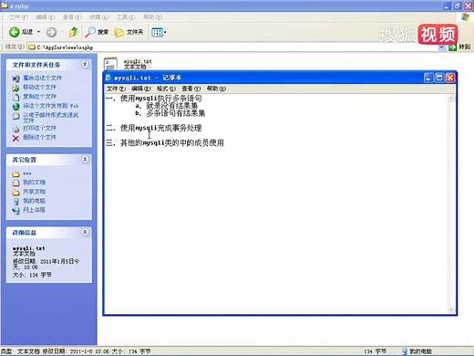This screenshot has height=356, width=474.
Task: Close the Notepad window
Action: click(450, 78)
